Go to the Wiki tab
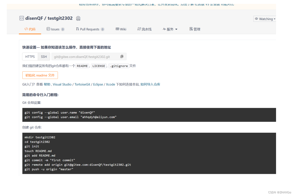 [121, 29]
